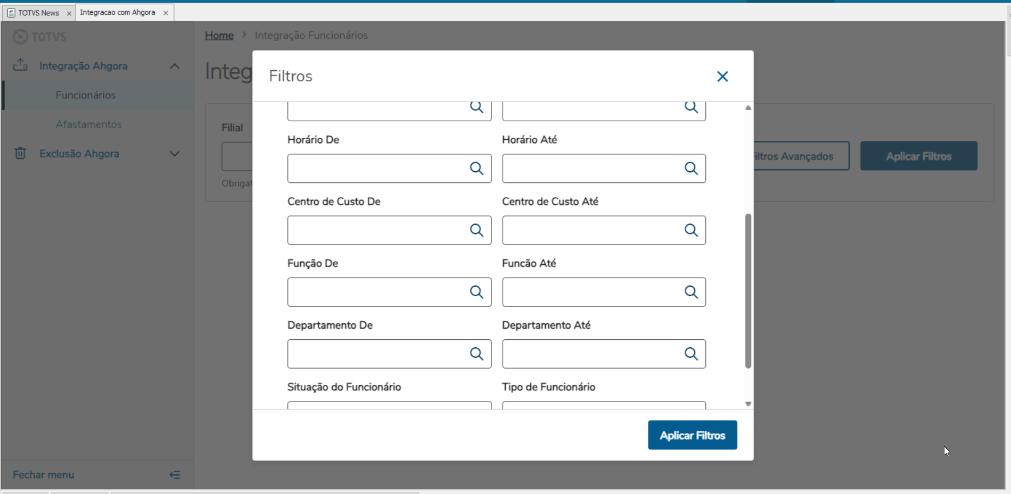Open the Centro de Custo De lookup
The height and width of the screenshot is (494, 1011).
[x=476, y=230]
